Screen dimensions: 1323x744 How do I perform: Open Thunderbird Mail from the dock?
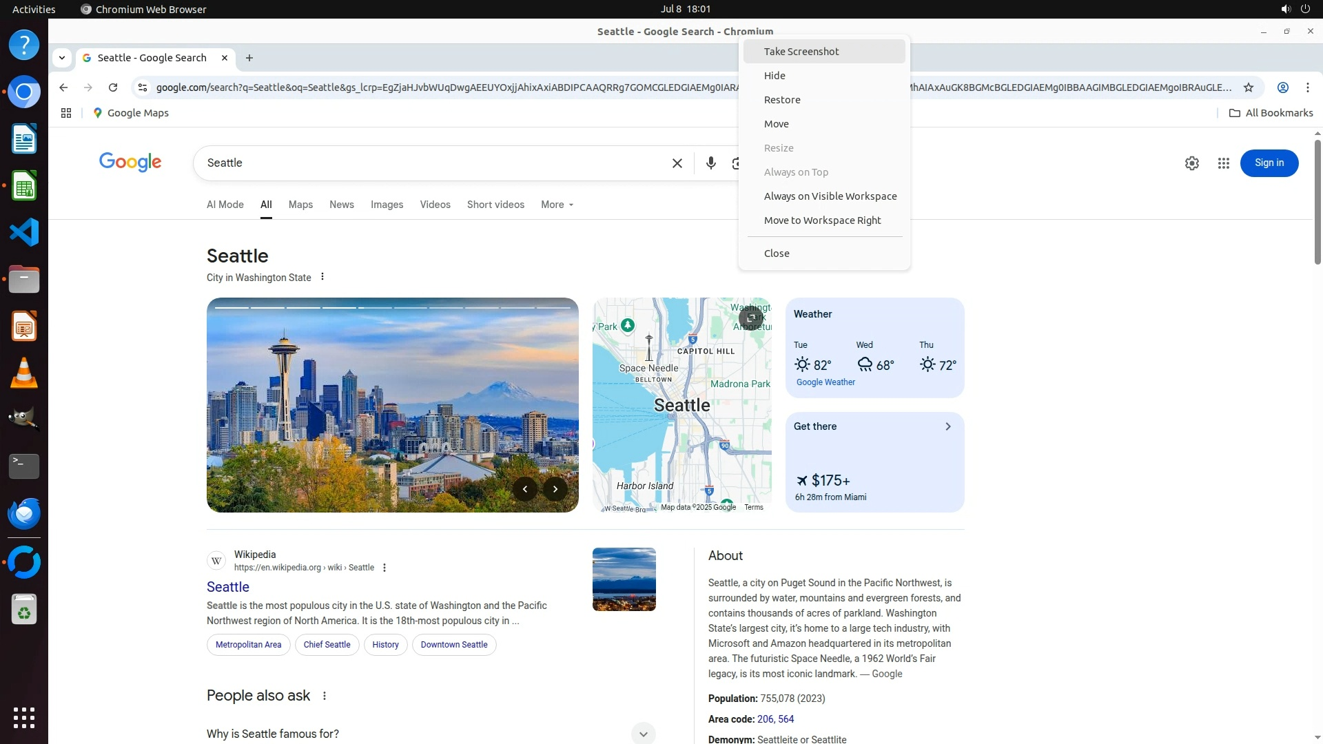pyautogui.click(x=24, y=513)
